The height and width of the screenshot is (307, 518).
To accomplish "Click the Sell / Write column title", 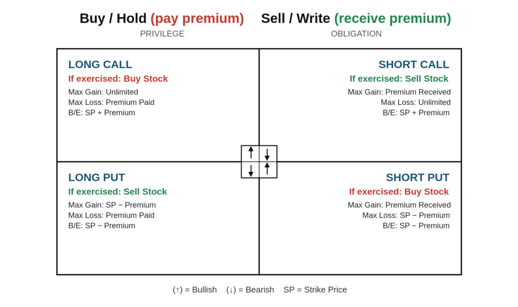I will coord(356,18).
